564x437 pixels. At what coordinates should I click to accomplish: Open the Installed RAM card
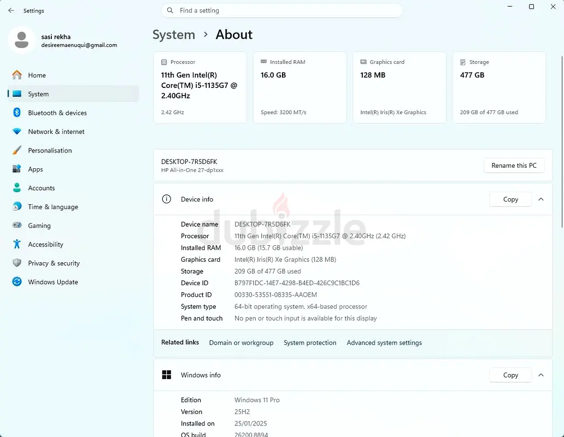299,87
